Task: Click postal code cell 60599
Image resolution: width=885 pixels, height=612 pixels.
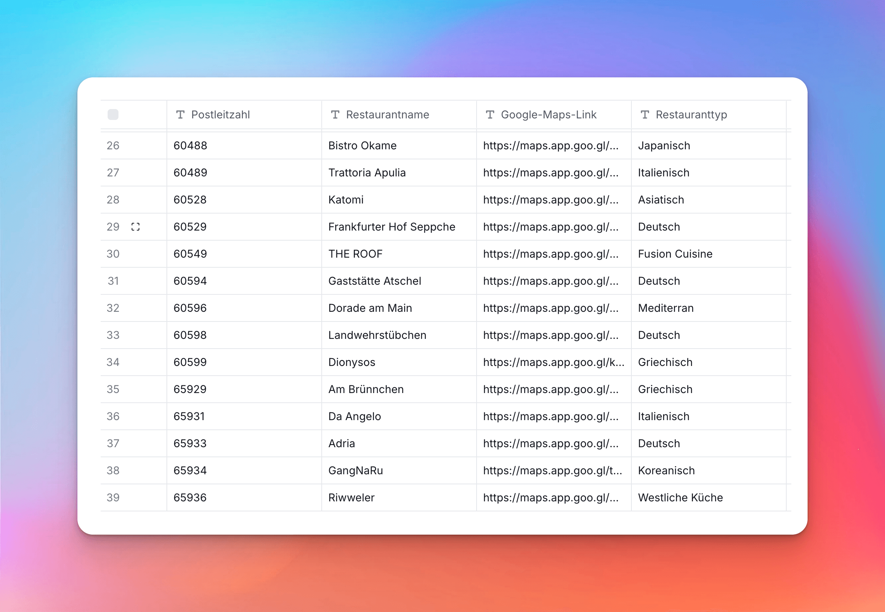Action: click(244, 362)
